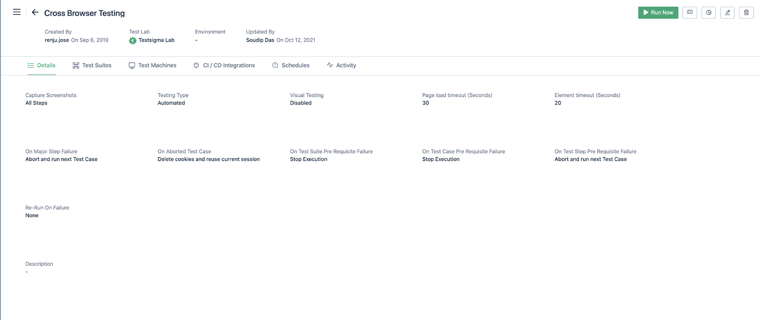Click Testing Type value Automated

171,103
